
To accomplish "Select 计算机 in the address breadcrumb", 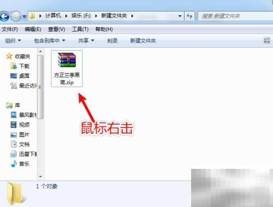I will point(53,16).
